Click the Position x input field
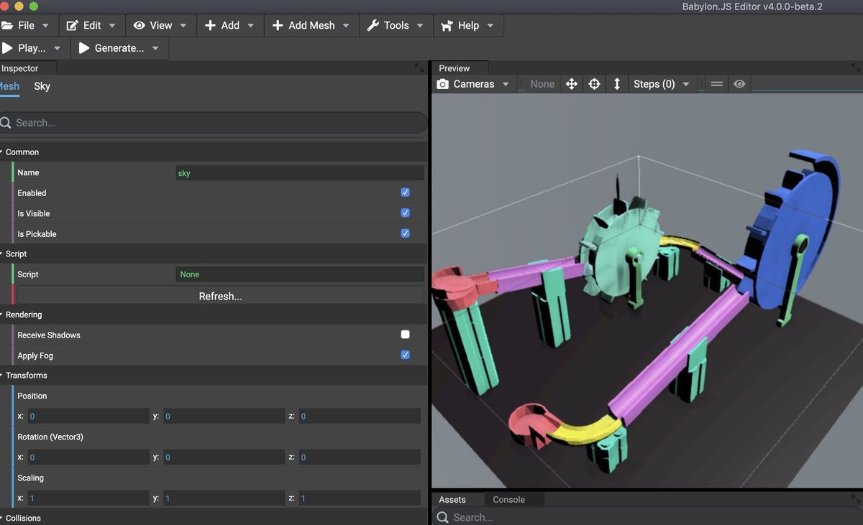 [86, 415]
